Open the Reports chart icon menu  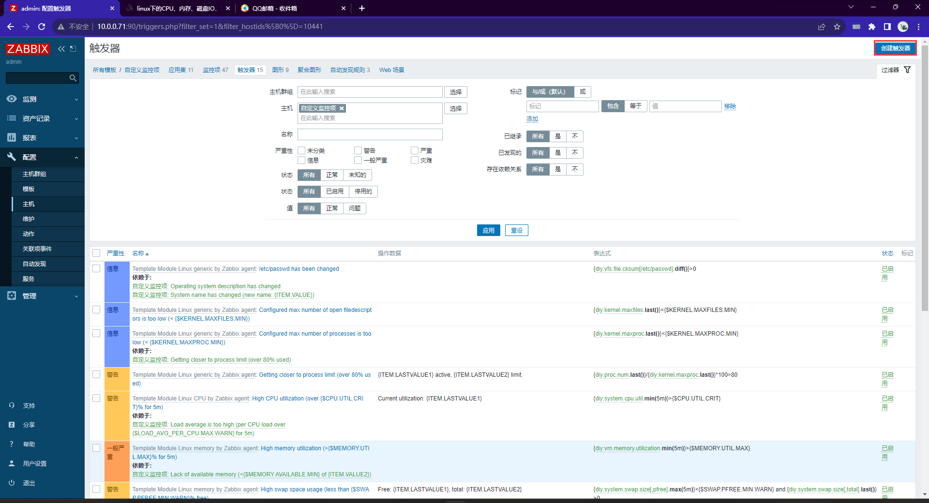[x=12, y=137]
